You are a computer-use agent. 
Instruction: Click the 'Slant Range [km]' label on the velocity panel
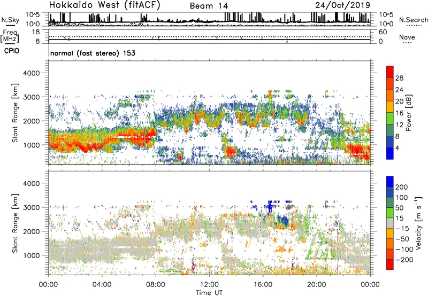point(16,223)
